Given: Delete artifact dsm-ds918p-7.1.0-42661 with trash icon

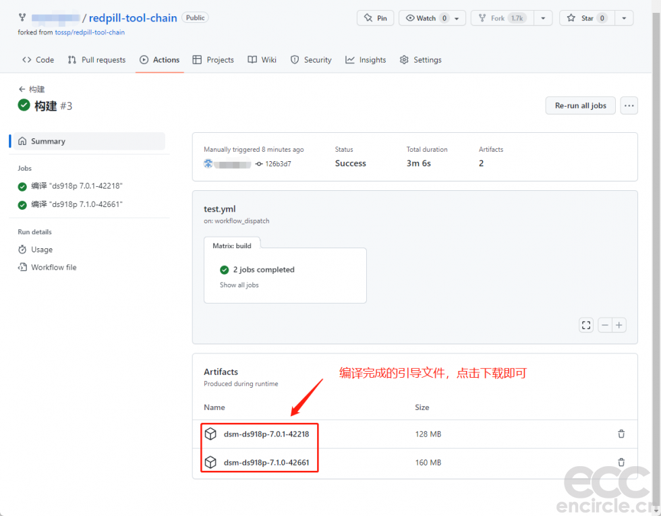Looking at the screenshot, I should pyautogui.click(x=621, y=462).
